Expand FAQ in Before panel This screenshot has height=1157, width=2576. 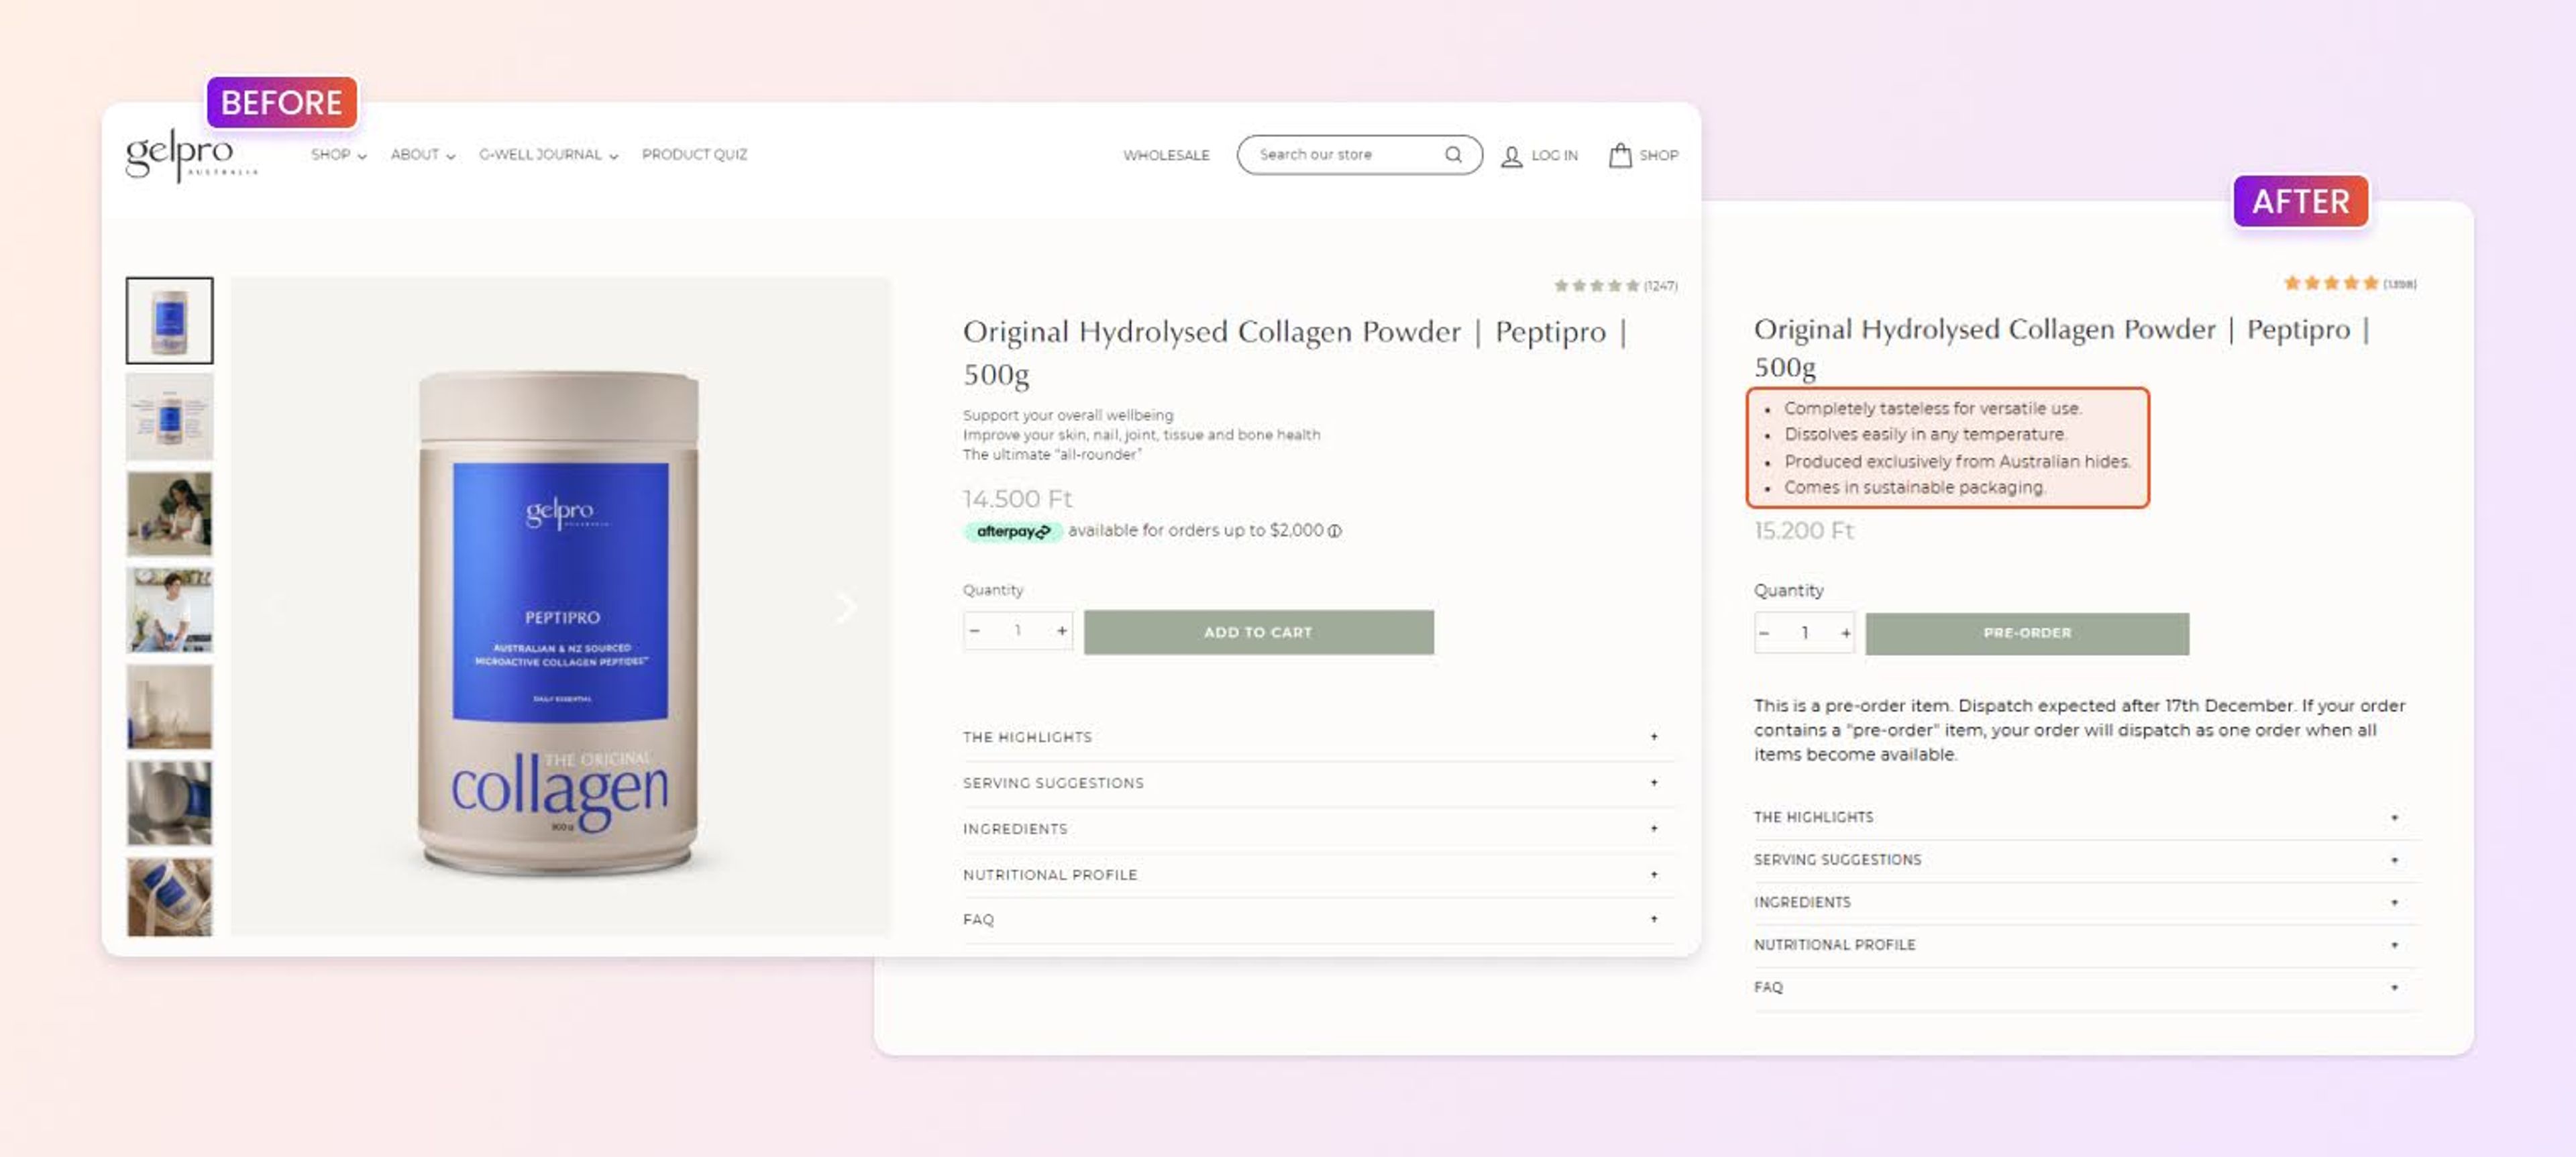coord(1318,920)
